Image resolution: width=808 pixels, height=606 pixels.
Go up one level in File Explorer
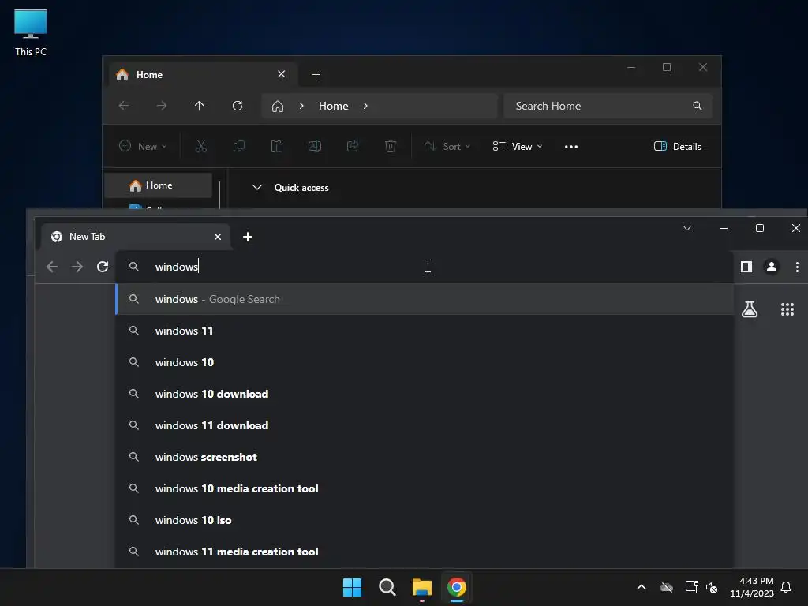(200, 106)
